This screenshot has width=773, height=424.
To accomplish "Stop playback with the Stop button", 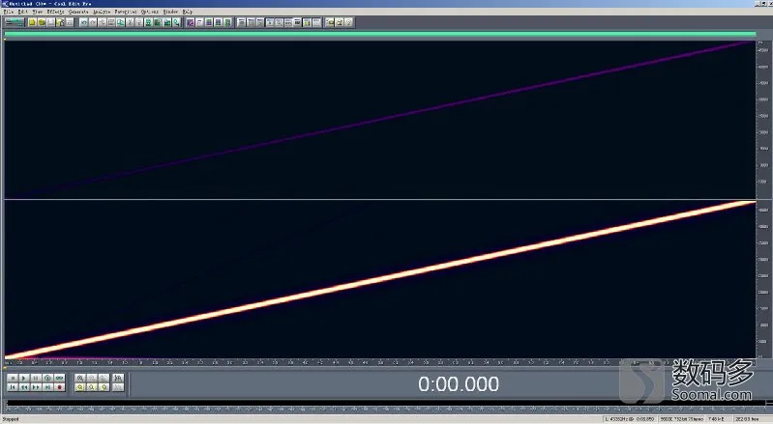I will 13,379.
